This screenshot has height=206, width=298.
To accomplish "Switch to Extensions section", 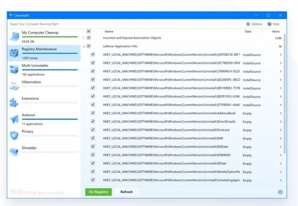I will (x=44, y=103).
